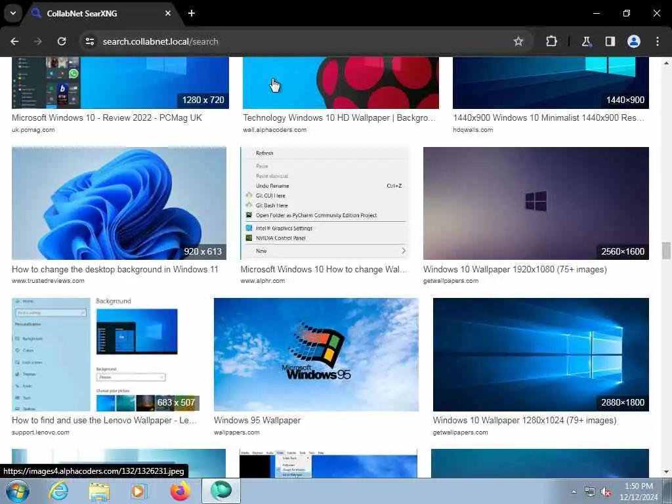
Task: Open Technology Windows 10 HD Wallpaper image
Action: pyautogui.click(x=341, y=83)
